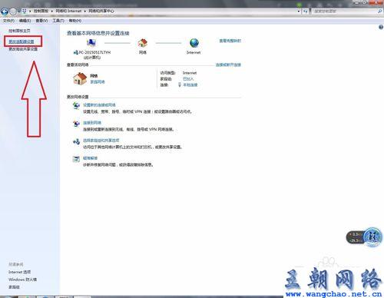Expand the arrow after 控制面板 in breadcrumb
The height and width of the screenshot is (298, 384).
click(52, 12)
